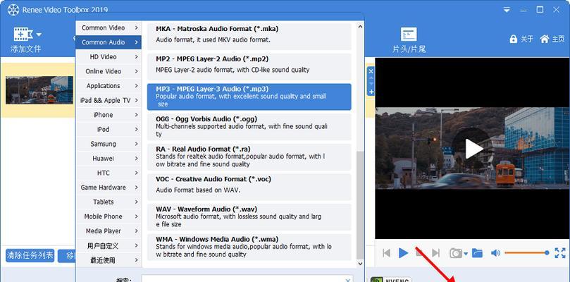Click the Add File film icon

pos(23,35)
